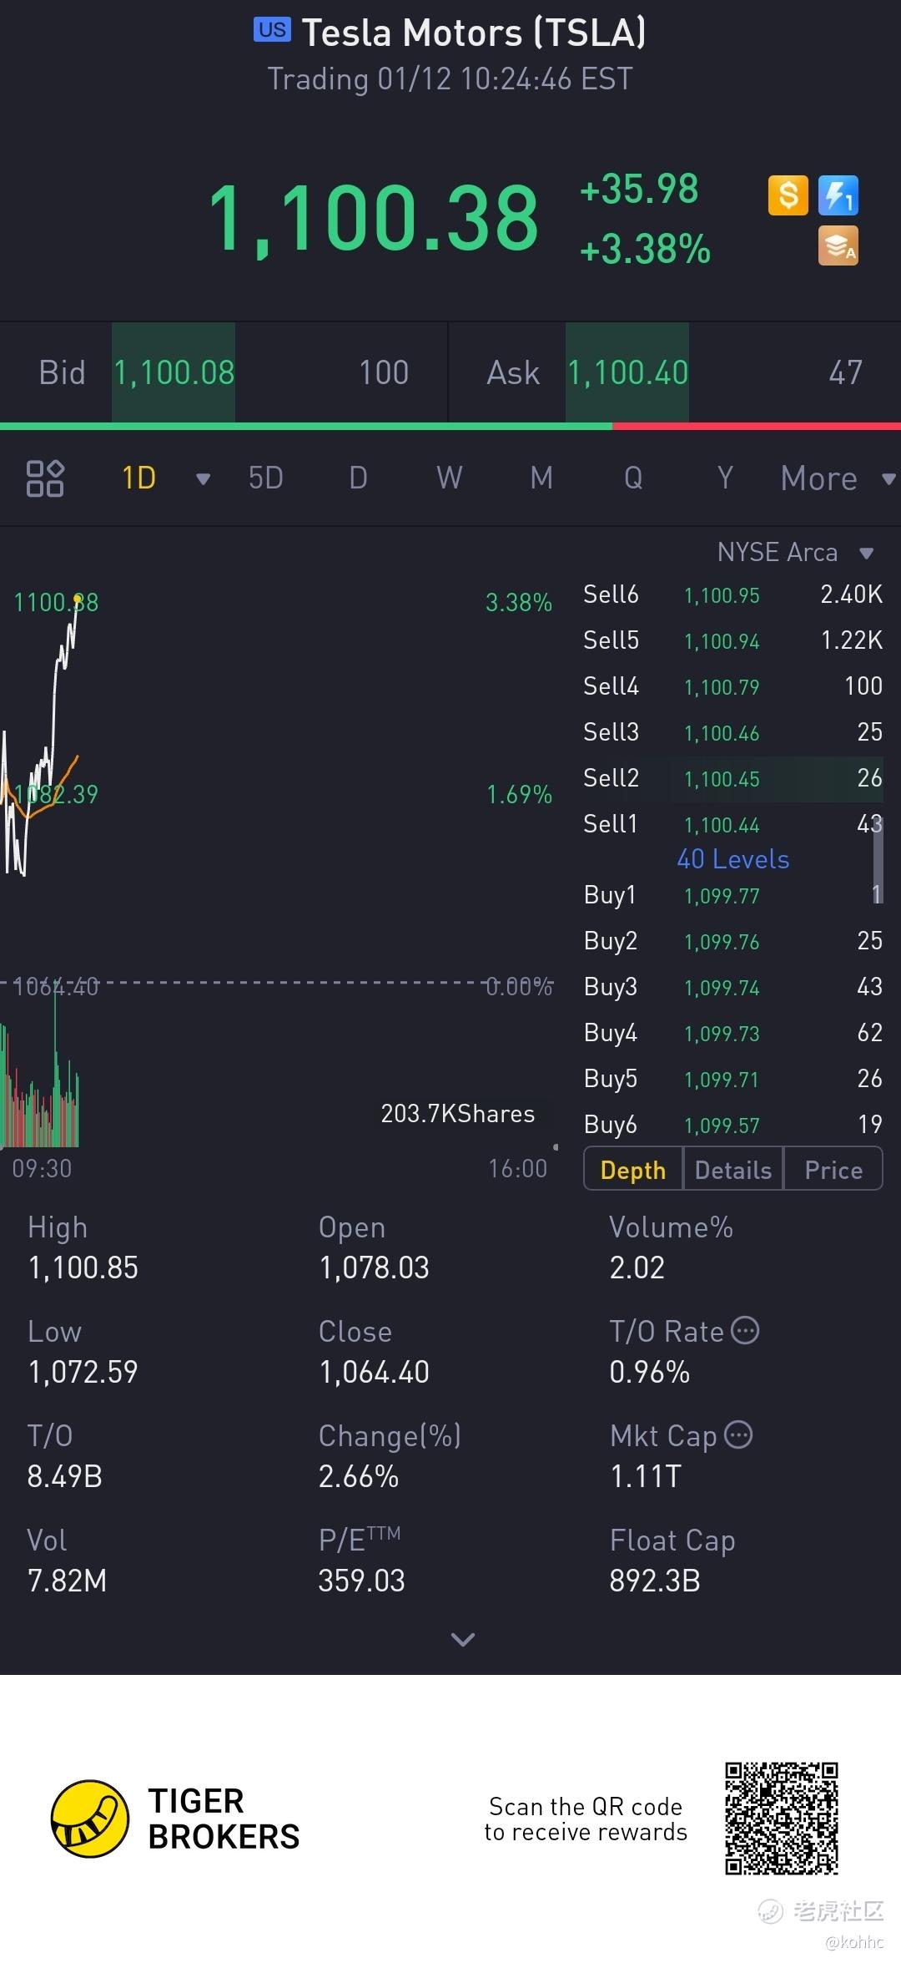Switch to the Q quarterly chart
The height and width of the screenshot is (1963, 901).
pos(633,478)
